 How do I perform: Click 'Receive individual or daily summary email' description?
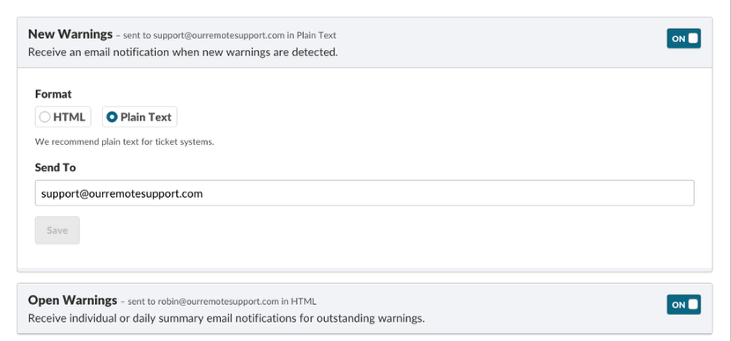226,319
